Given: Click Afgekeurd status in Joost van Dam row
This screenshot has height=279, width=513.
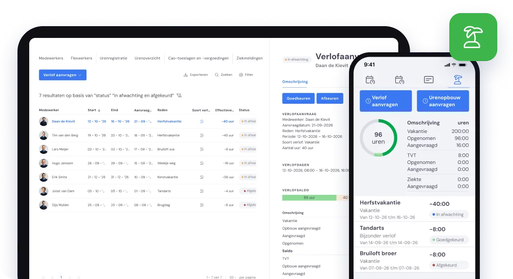Looking at the screenshot, I should (248, 191).
